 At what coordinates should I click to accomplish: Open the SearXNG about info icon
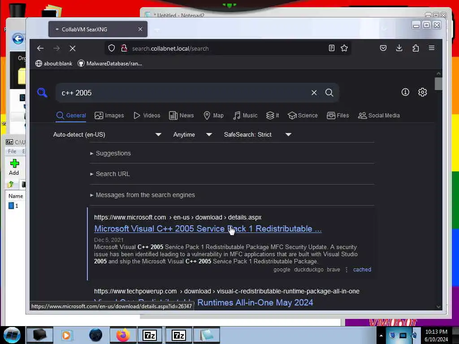coord(405,92)
